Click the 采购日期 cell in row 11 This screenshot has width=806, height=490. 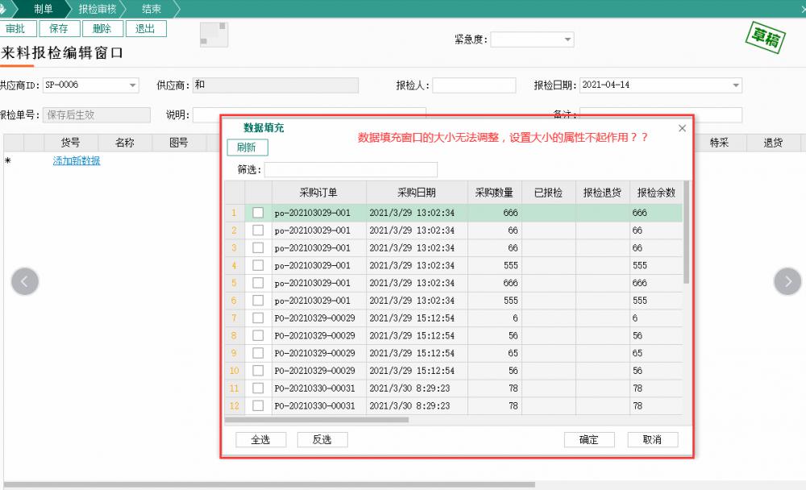point(417,388)
